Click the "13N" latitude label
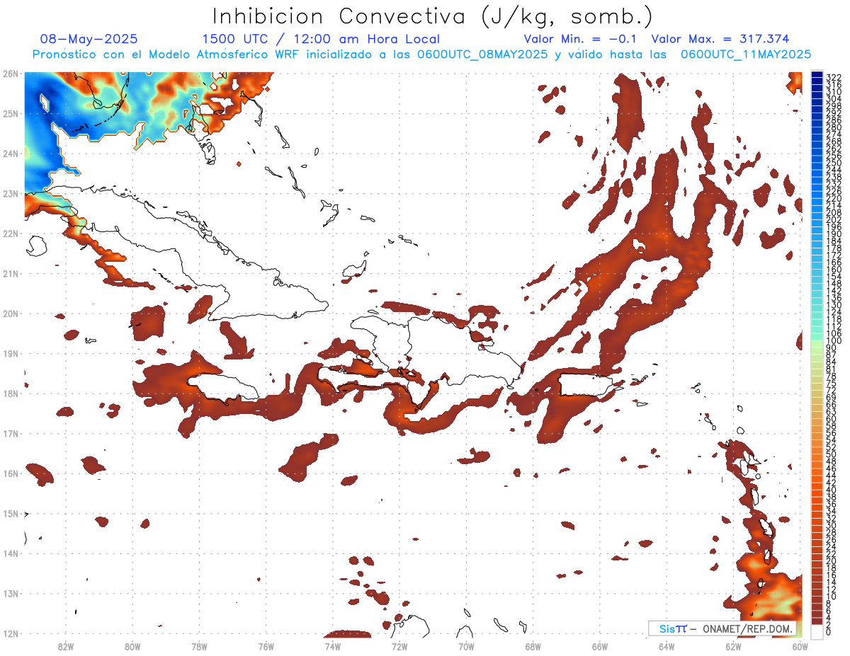850x656 pixels. [x=10, y=593]
